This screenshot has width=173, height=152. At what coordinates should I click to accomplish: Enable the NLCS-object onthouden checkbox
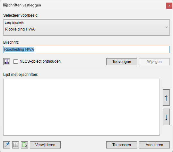pos(16,61)
